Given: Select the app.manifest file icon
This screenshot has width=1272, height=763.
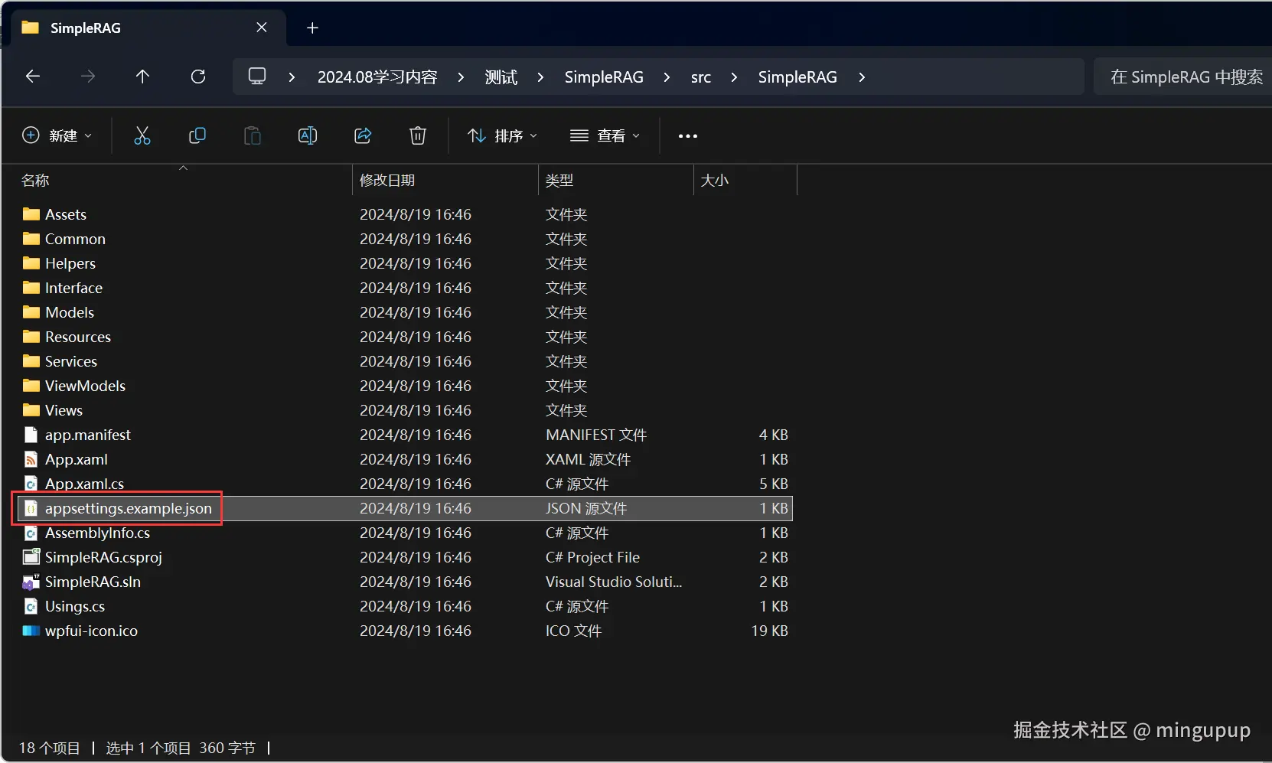Looking at the screenshot, I should (31, 435).
